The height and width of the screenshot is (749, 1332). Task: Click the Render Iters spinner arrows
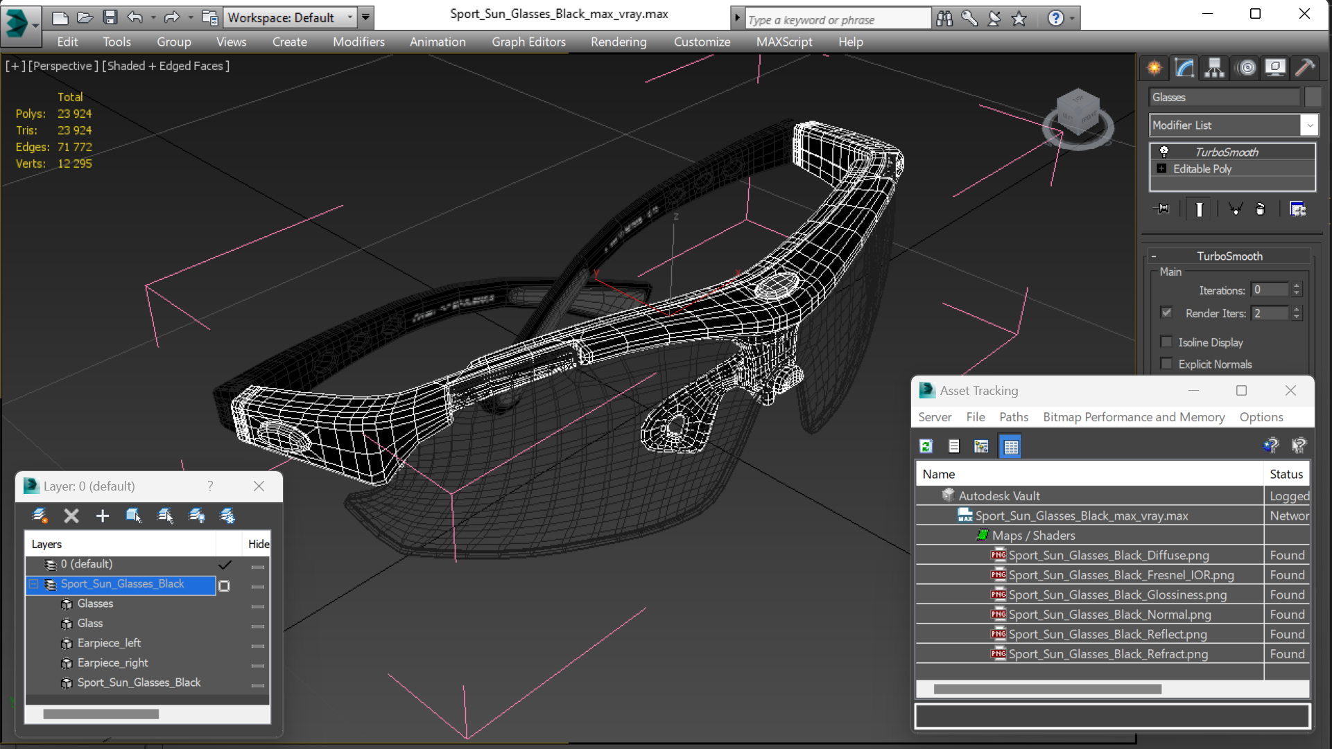pyautogui.click(x=1296, y=313)
